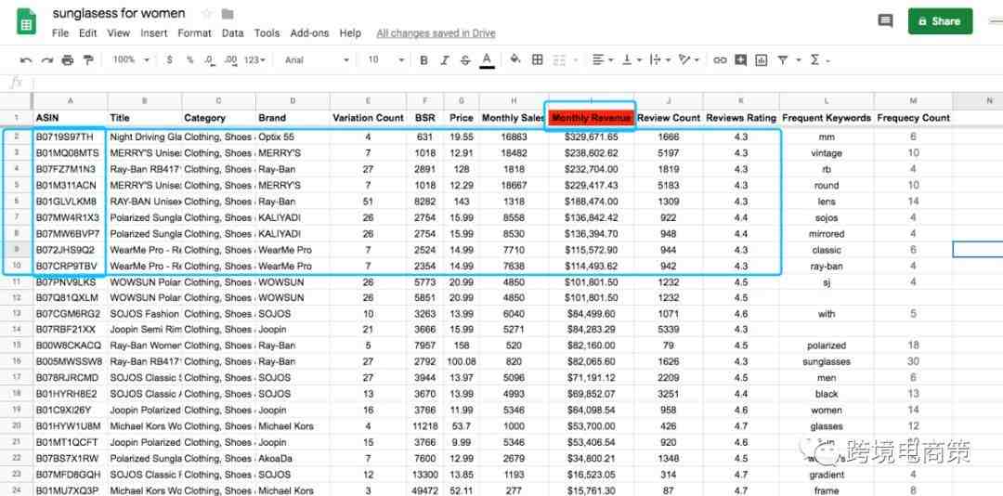Select cell $329,671.65
Image resolution: width=1003 pixels, height=496 pixels.
tap(591, 137)
